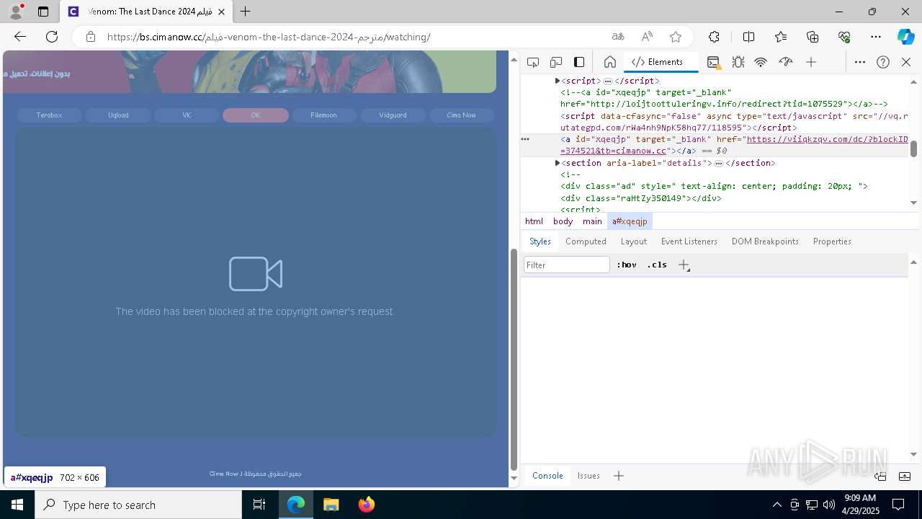Toggle the .cls element classes panel
The height and width of the screenshot is (519, 922).
click(657, 265)
